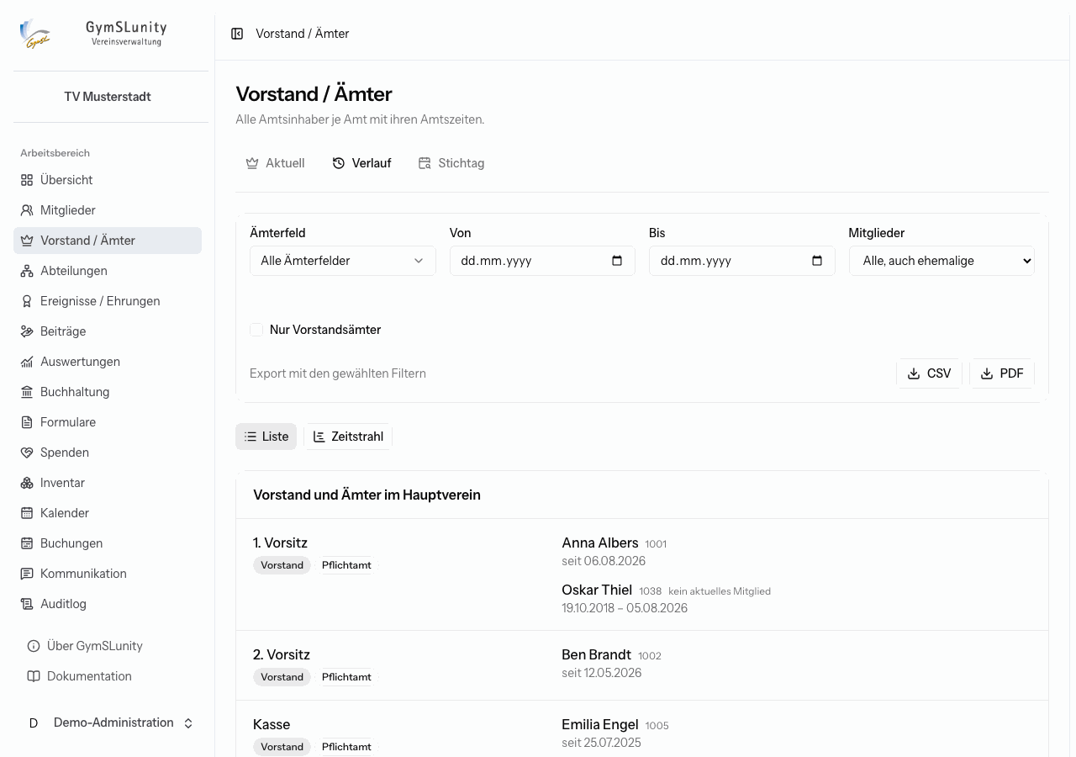
Task: Click the Kalender icon in sidebar
Action: (x=27, y=513)
